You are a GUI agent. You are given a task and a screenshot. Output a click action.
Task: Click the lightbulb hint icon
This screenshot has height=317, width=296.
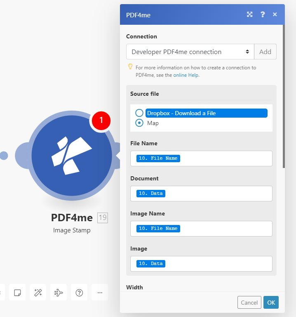(130, 66)
